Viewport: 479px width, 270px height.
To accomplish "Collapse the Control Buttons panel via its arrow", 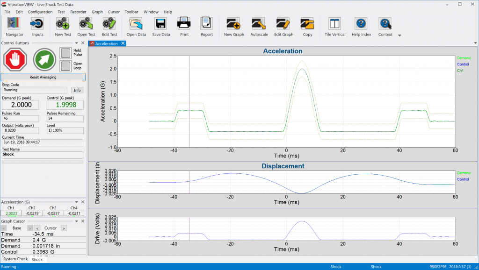I will (x=76, y=43).
